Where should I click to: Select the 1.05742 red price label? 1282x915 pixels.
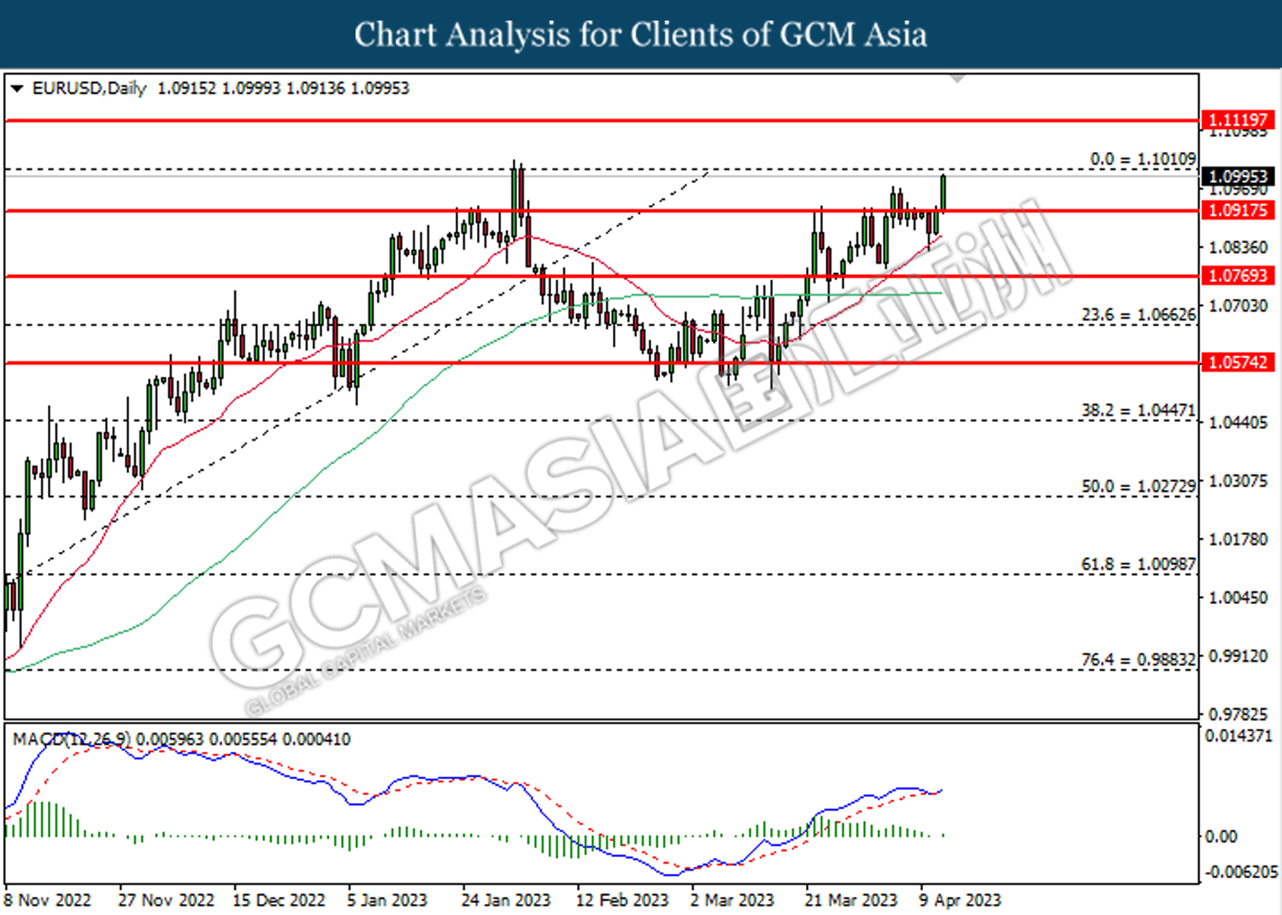pyautogui.click(x=1238, y=362)
